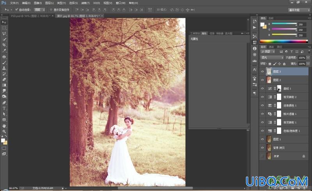This screenshot has height=191, width=312.
Task: Select the Gradient tool
Action: click(4, 85)
